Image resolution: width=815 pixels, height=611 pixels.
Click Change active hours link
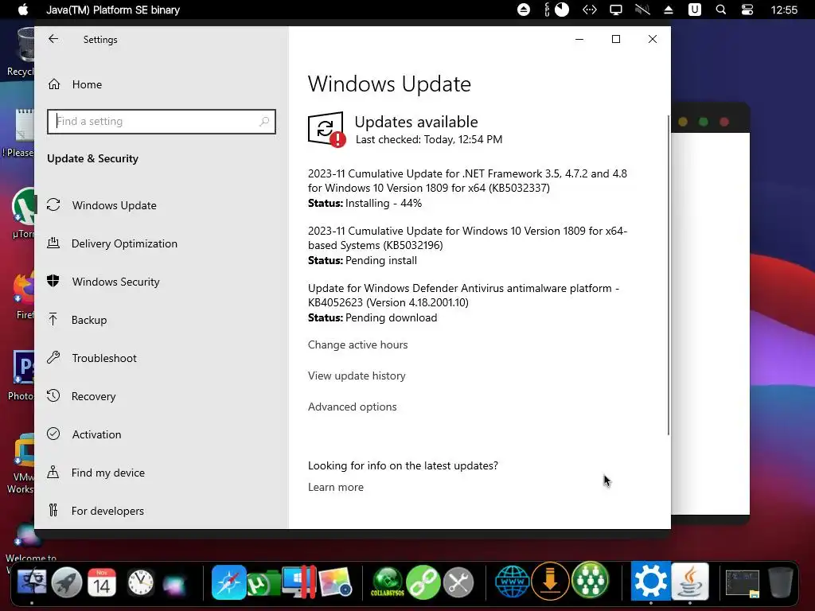tap(357, 345)
